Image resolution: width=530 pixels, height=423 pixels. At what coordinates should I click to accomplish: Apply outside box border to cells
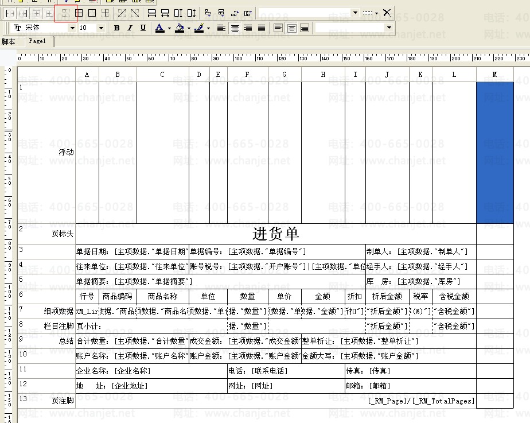92,12
